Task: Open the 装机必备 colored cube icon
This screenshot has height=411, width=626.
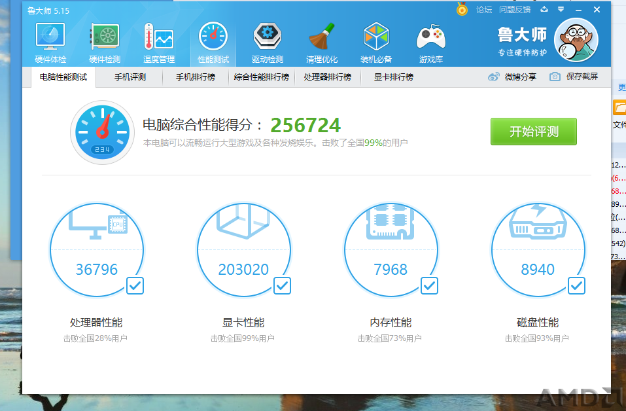Action: [376, 37]
